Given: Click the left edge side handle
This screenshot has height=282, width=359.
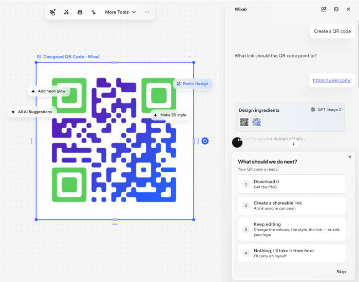Looking at the screenshot, I should click(36, 141).
